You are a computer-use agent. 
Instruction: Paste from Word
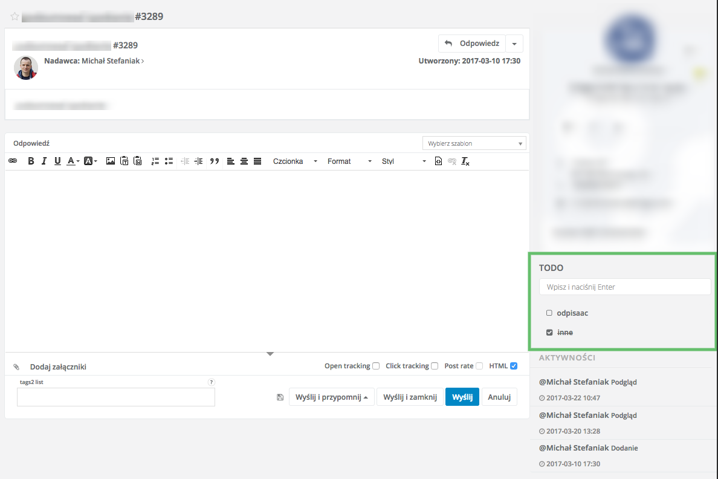137,161
